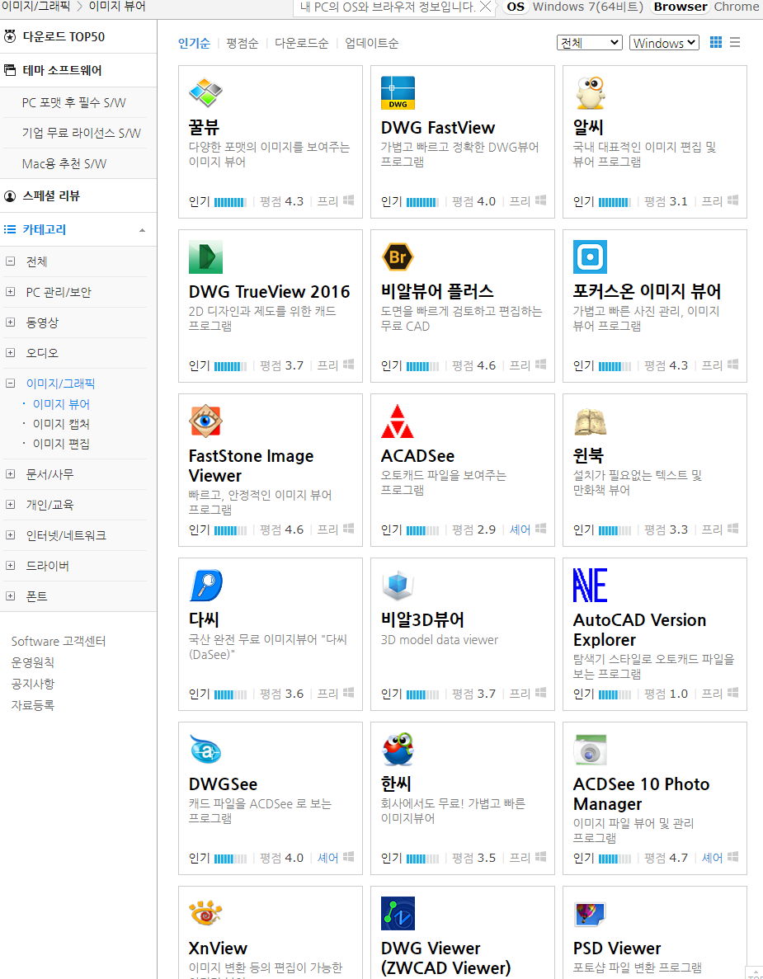Viewport: 763px width, 979px height.
Task: Click the 한씨 popularity bar
Action: (422, 859)
